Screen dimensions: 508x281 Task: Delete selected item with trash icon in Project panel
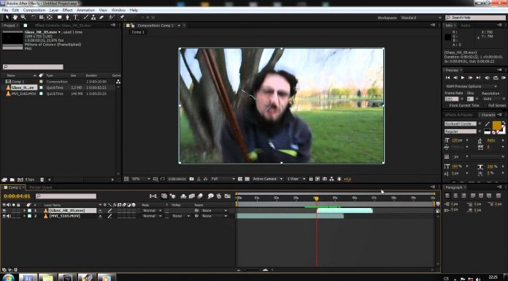tap(42, 180)
